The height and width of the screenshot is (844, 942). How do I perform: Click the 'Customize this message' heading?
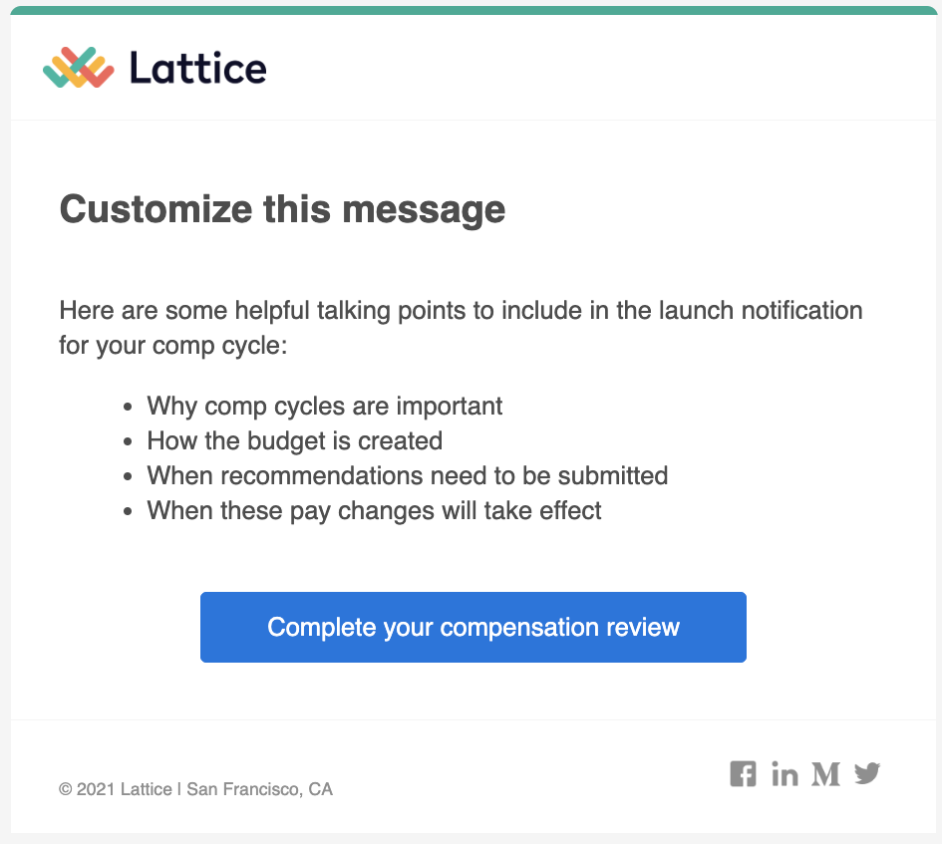pyautogui.click(x=282, y=209)
